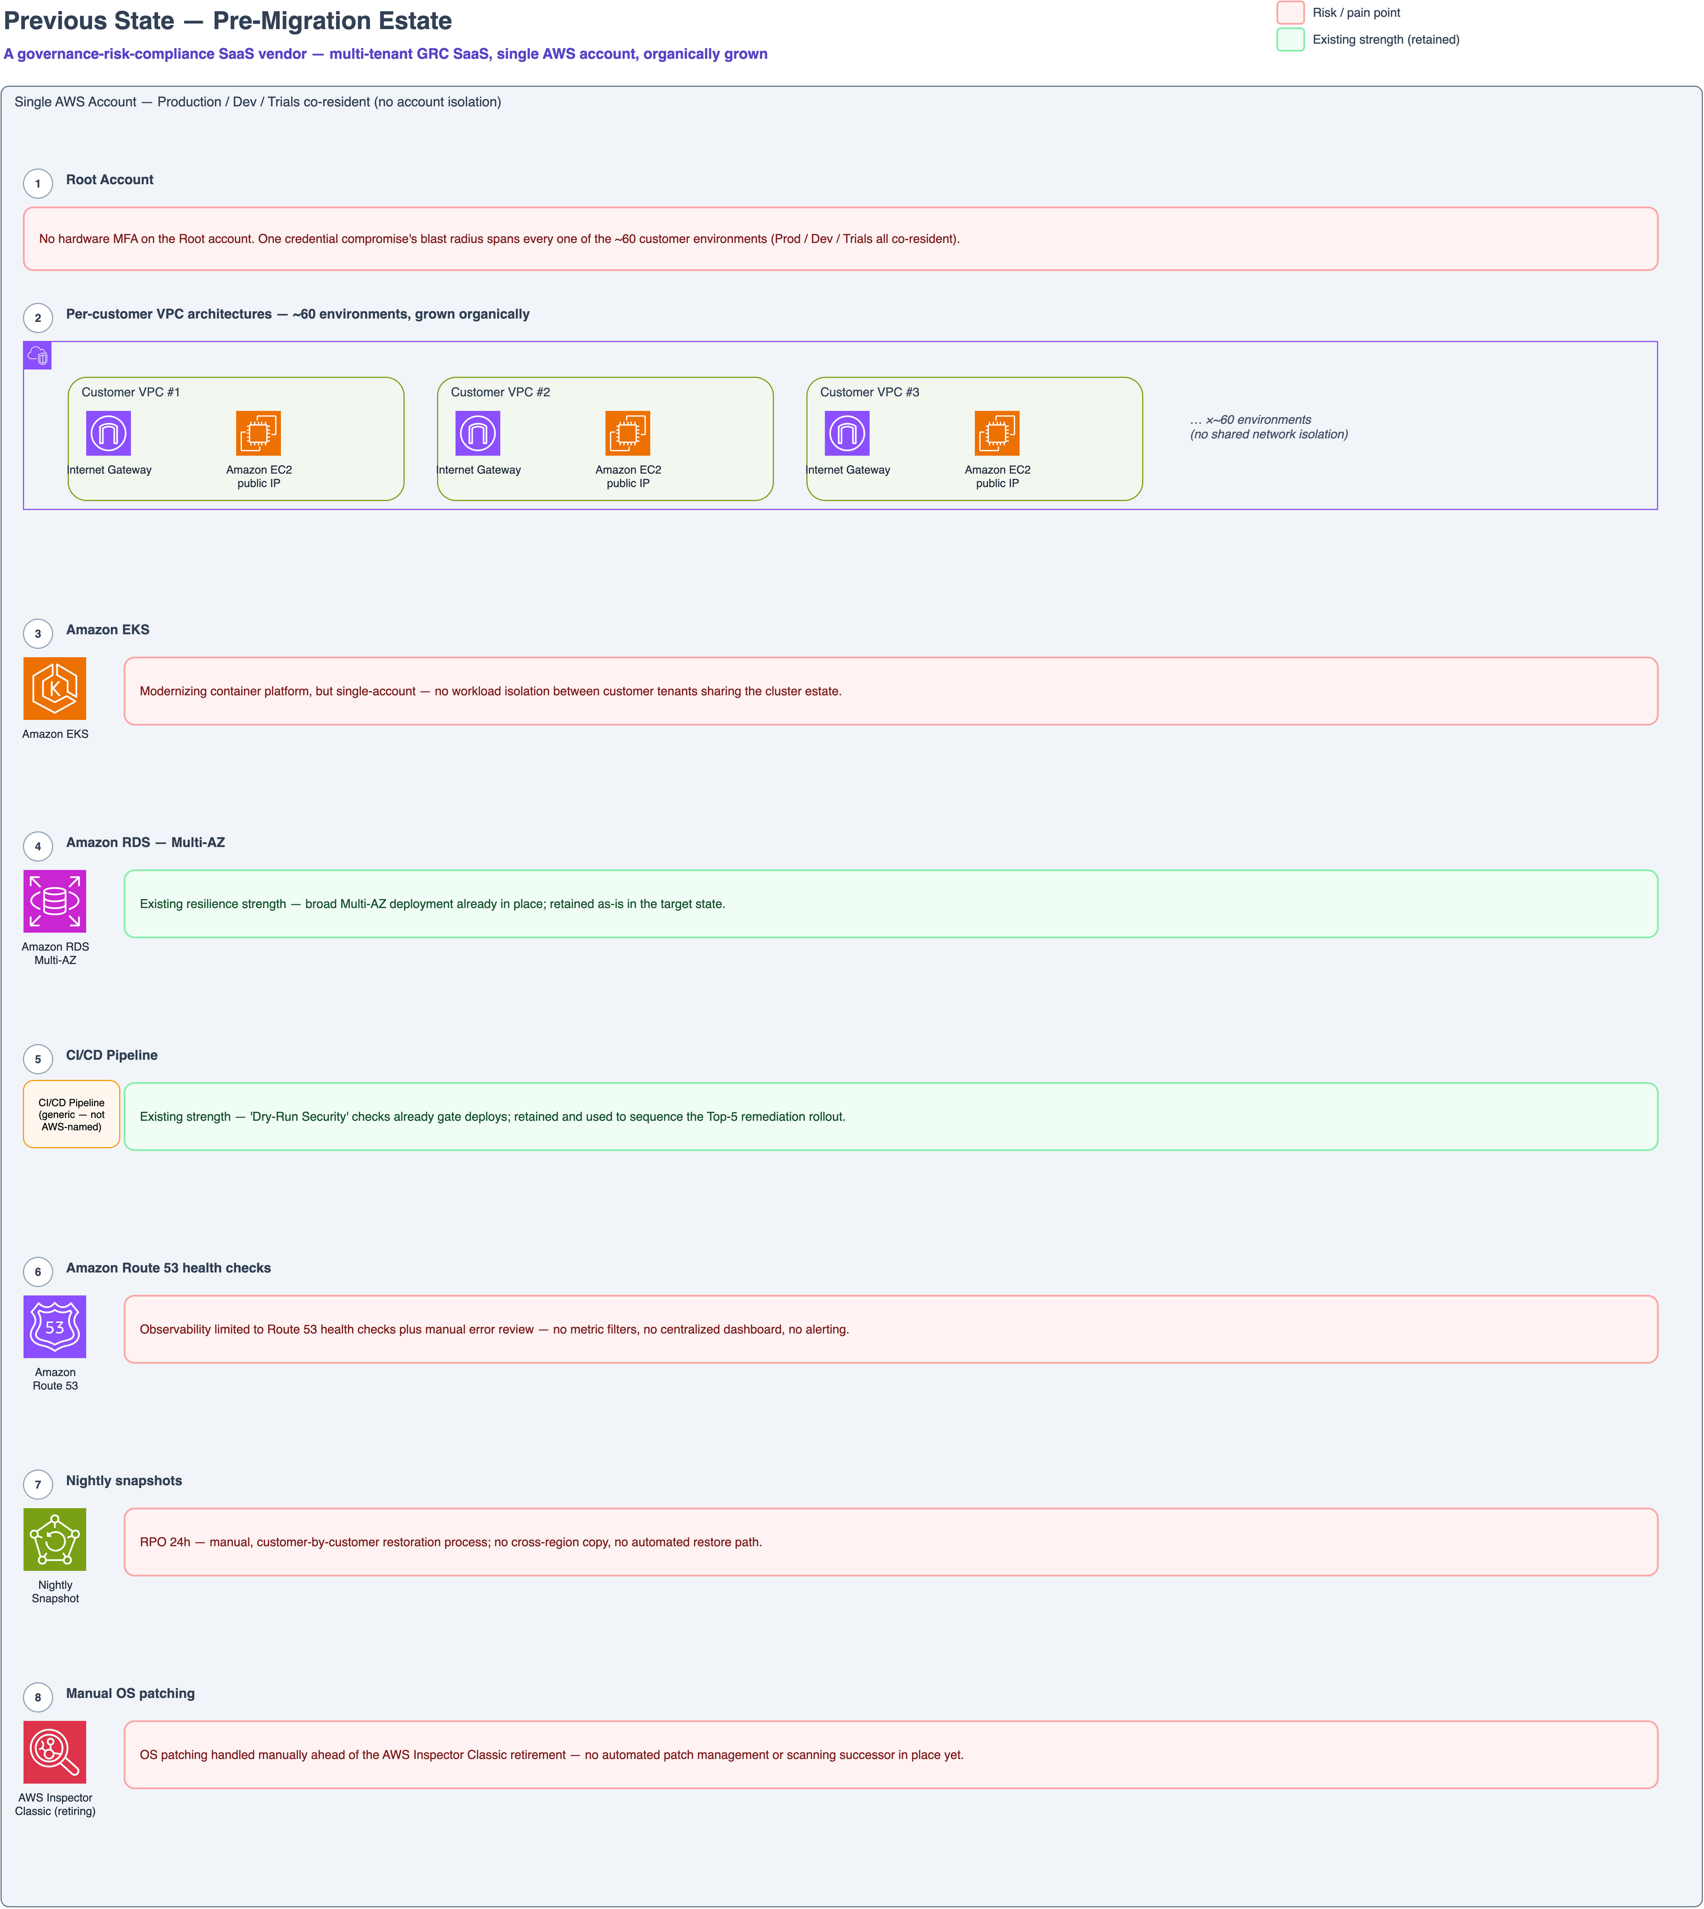
Task: Pick the Amazon EC2 icon in Customer VPC #3
Action: pyautogui.click(x=997, y=434)
